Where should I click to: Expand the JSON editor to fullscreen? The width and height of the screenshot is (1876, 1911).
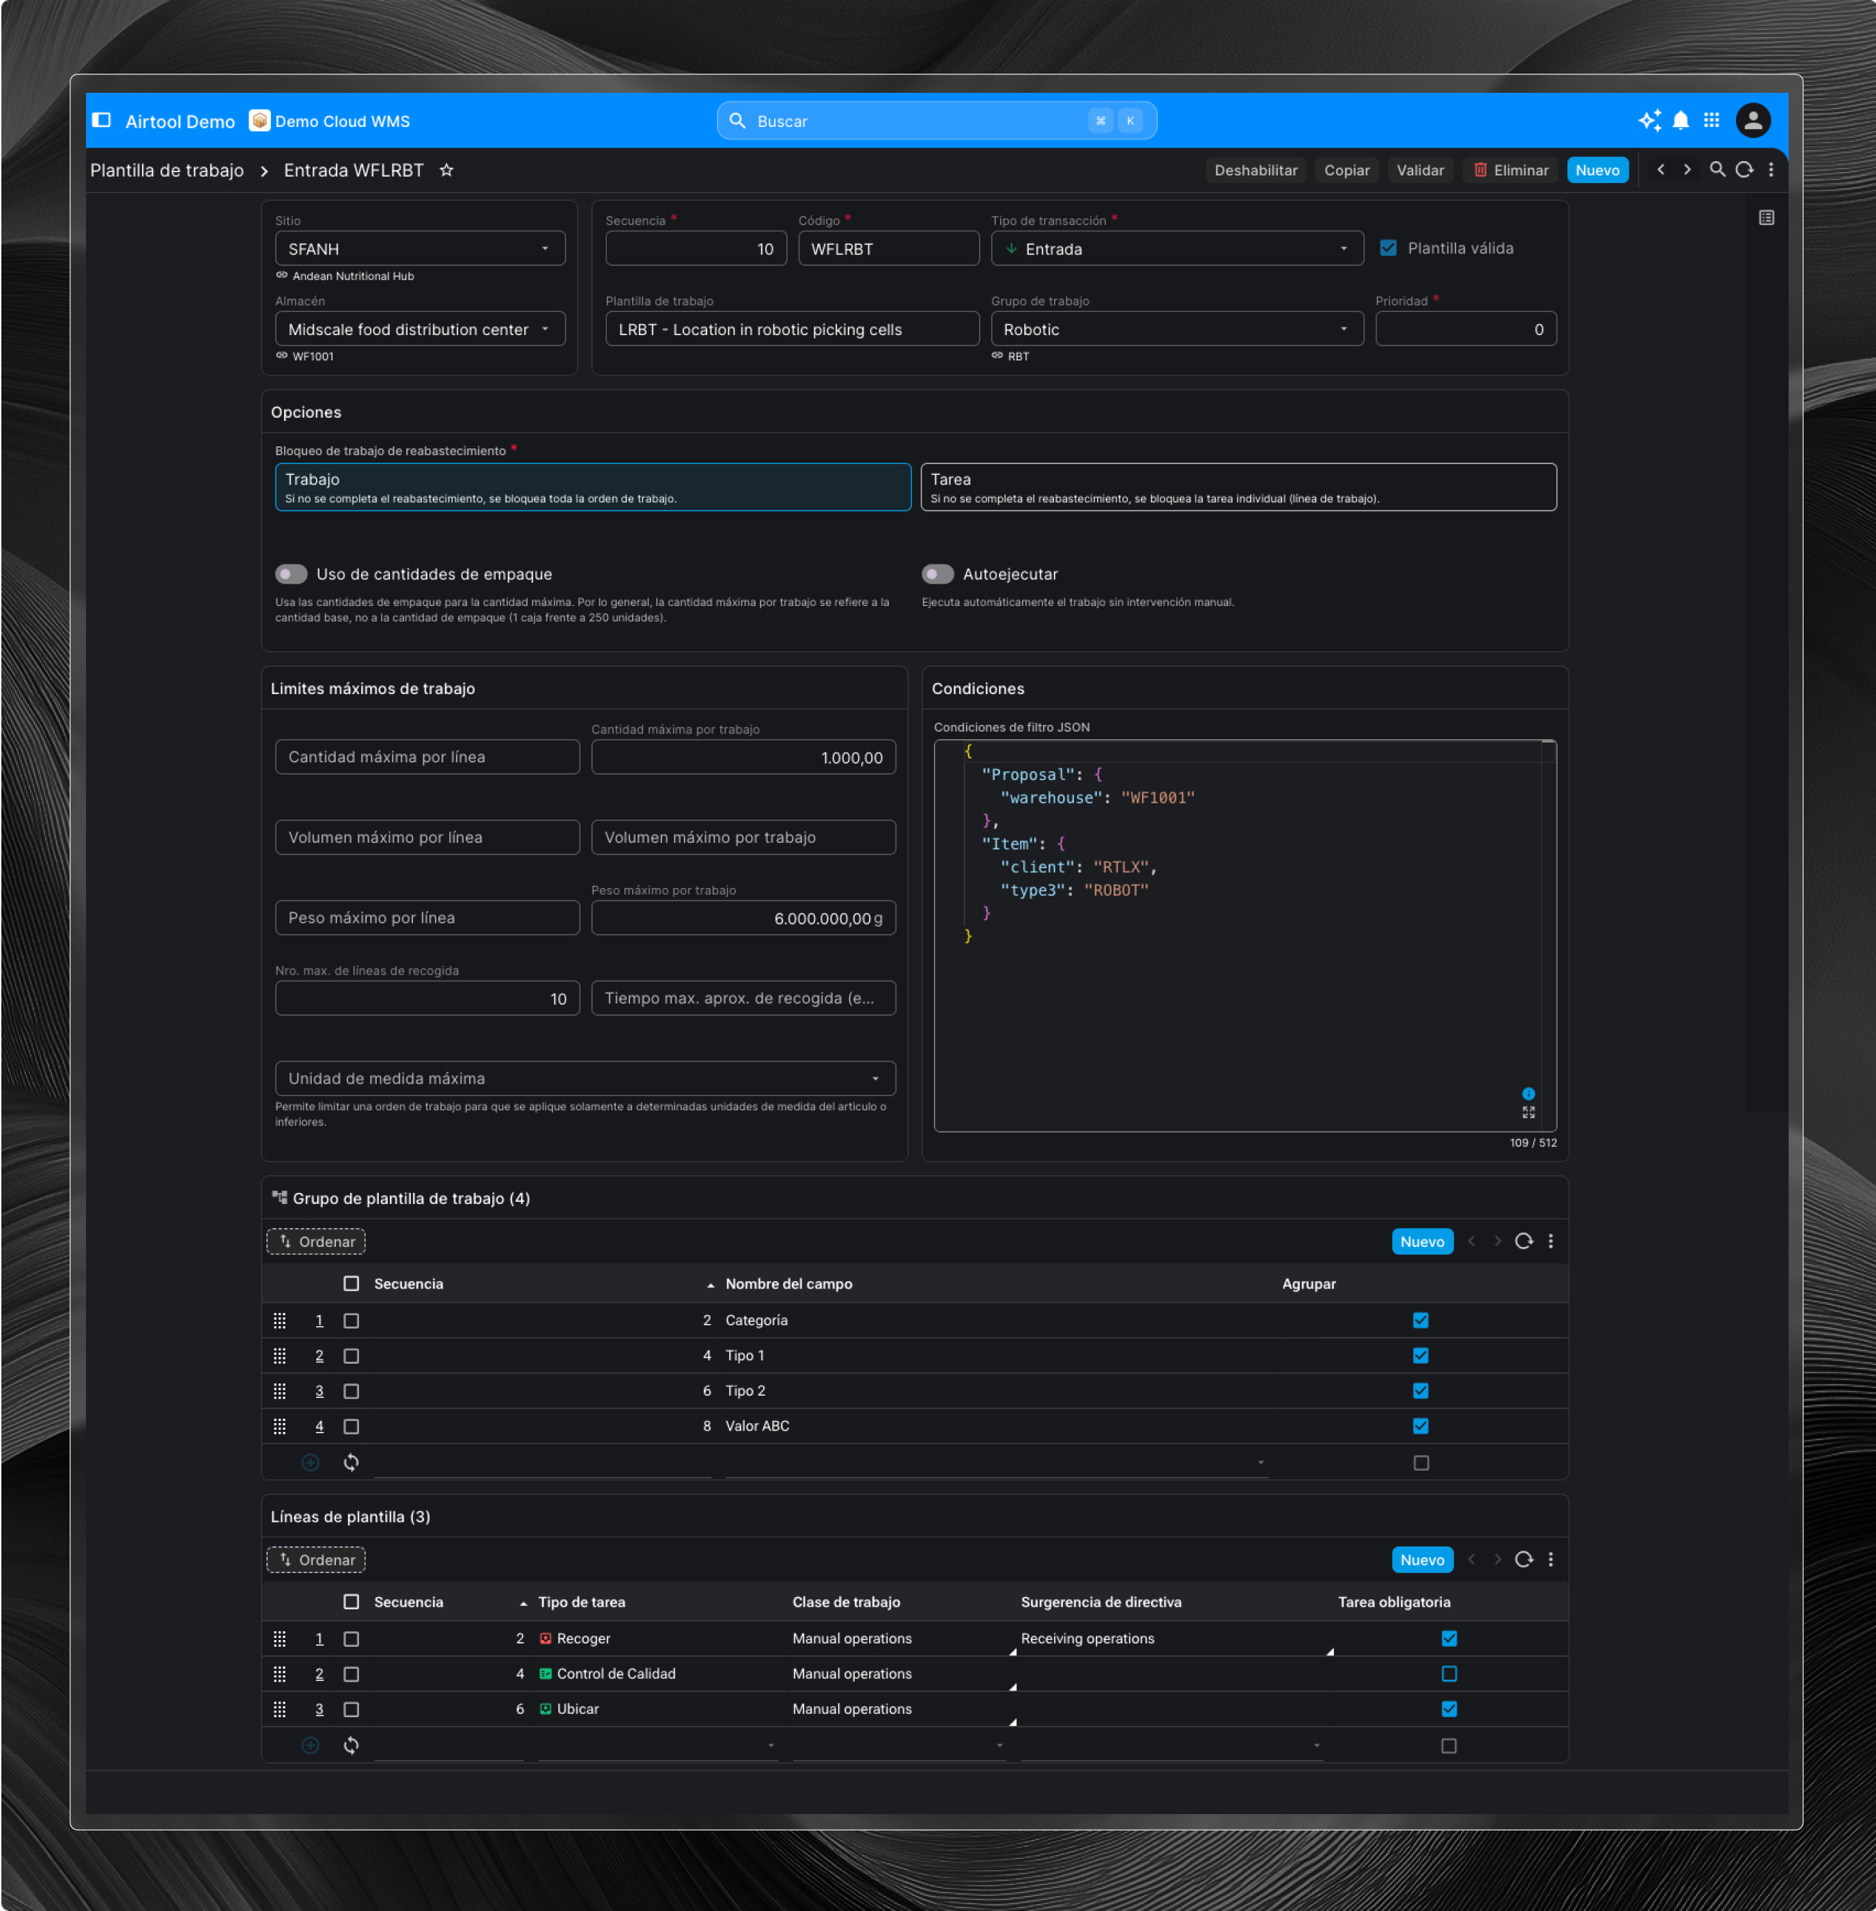[1529, 1112]
